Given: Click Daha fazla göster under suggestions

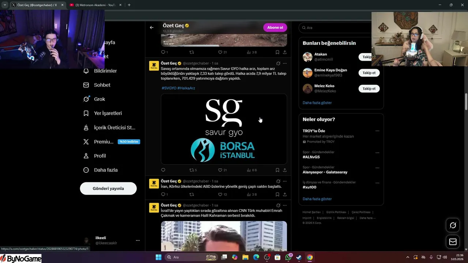Looking at the screenshot, I should [x=317, y=103].
